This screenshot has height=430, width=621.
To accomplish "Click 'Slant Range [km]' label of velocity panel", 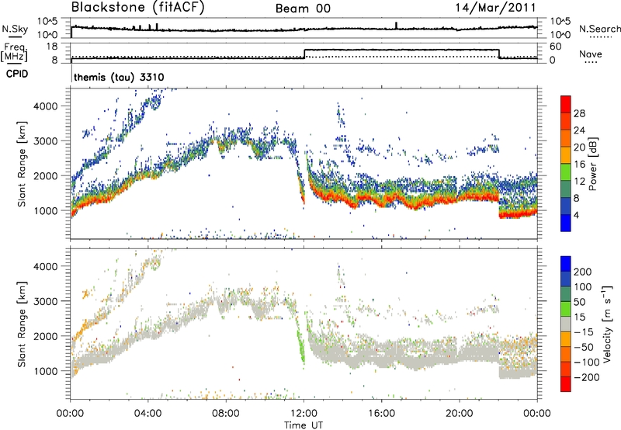I will (22, 324).
